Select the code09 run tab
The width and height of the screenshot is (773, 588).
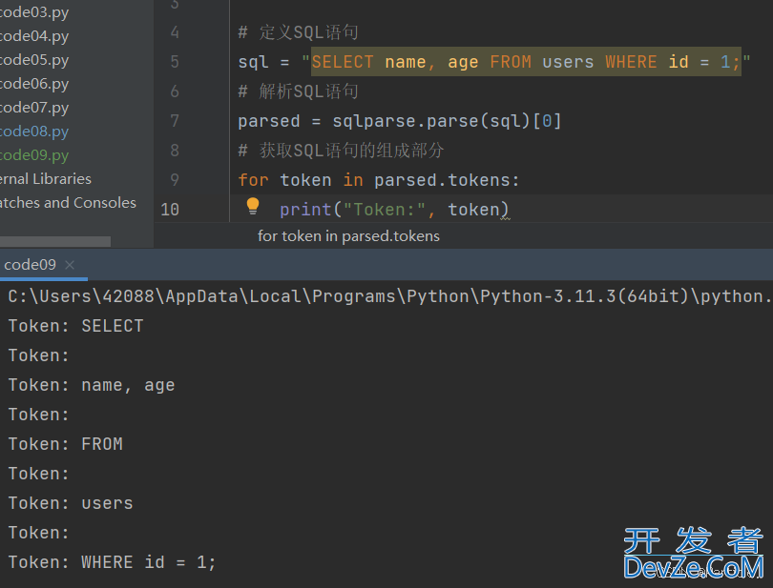(31, 265)
